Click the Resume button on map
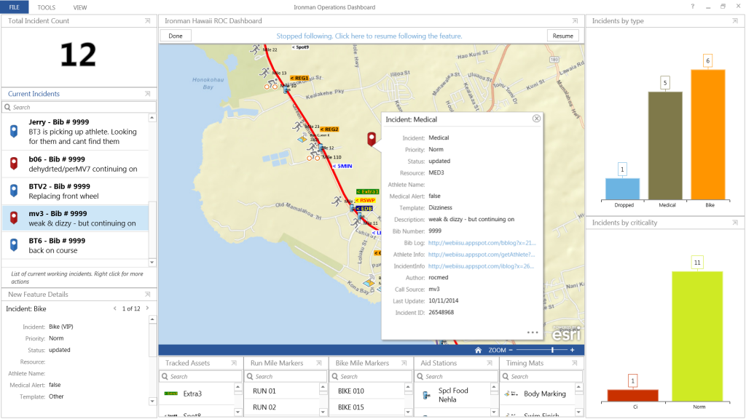The width and height of the screenshot is (746, 419). pyautogui.click(x=563, y=36)
